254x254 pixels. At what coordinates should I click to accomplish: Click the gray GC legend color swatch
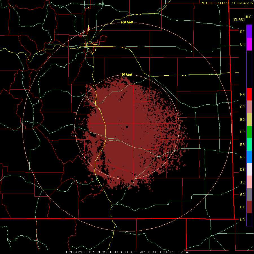point(249,194)
